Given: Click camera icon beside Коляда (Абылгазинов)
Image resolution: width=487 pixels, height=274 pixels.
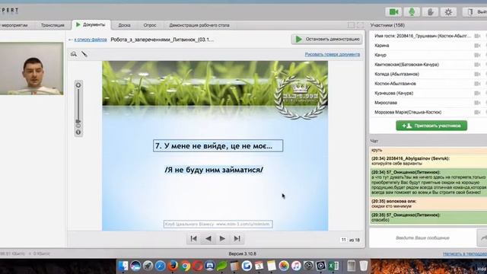Looking at the screenshot, I should (477, 75).
